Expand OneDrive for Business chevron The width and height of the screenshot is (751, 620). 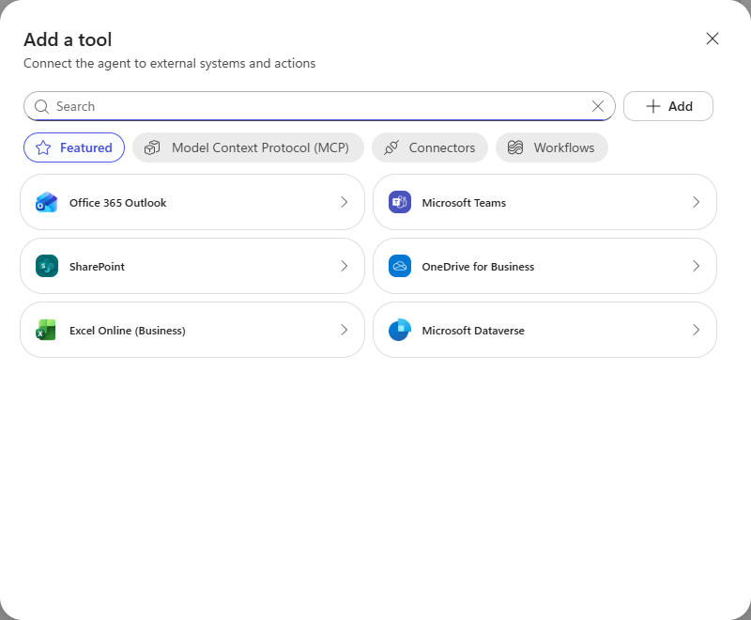696,266
